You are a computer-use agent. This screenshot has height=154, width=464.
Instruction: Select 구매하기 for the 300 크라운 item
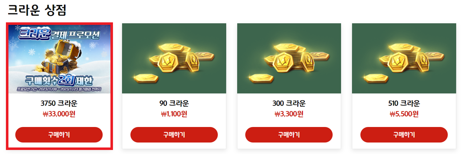[289, 135]
